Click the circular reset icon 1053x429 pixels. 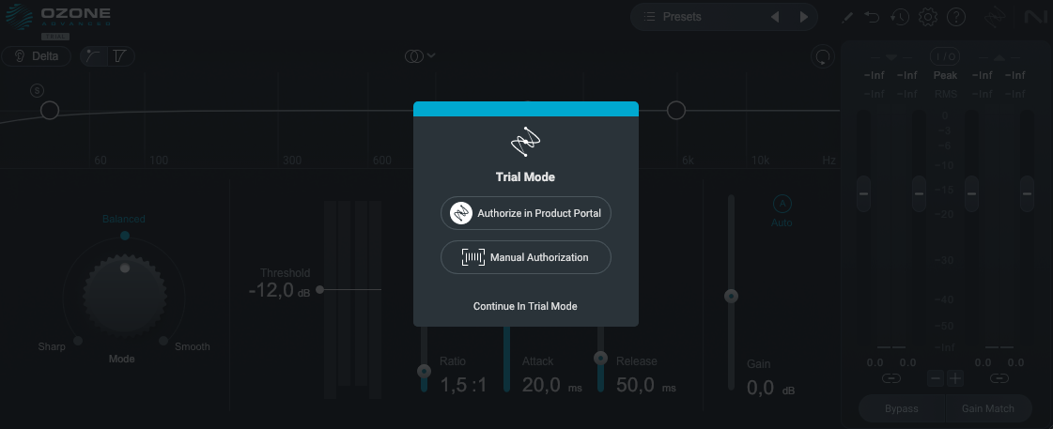click(x=823, y=57)
